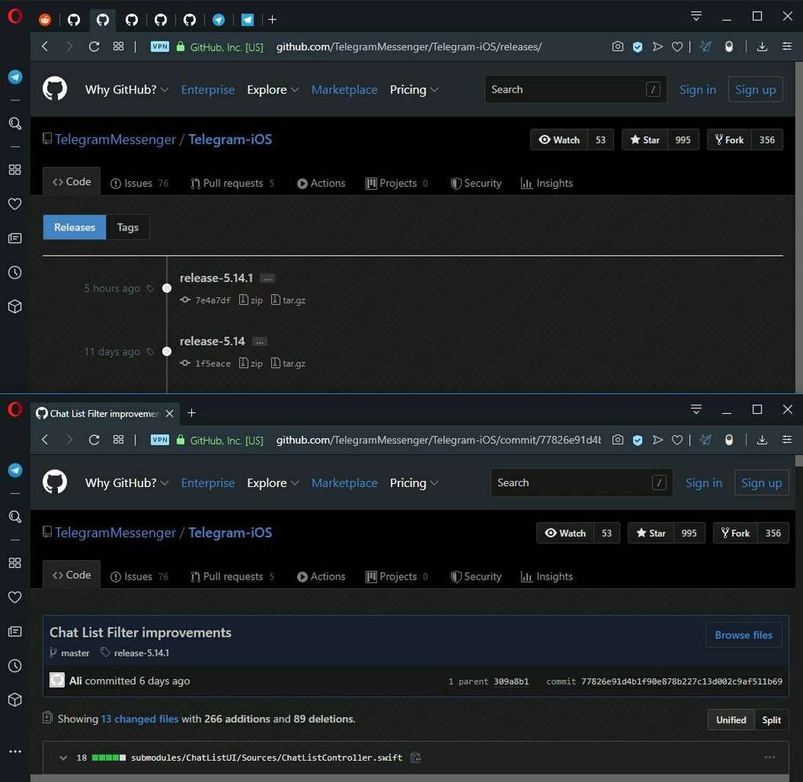The image size is (803, 782).
Task: Expand ellipsis next to release-5.14.1
Action: 267,278
